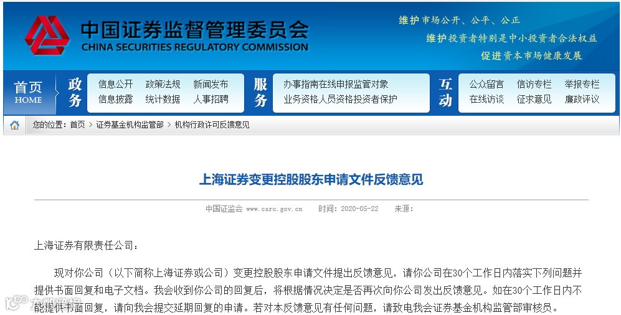621x315 pixels.
Task: Visit the 信访专栏 section
Action: [534, 84]
